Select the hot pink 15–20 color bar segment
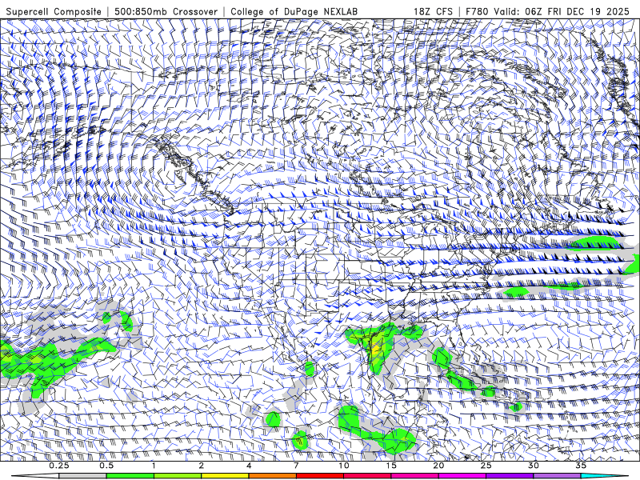This screenshot has width=640, height=480. 414,476
